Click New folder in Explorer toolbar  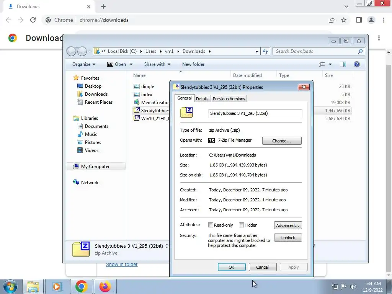click(x=193, y=64)
